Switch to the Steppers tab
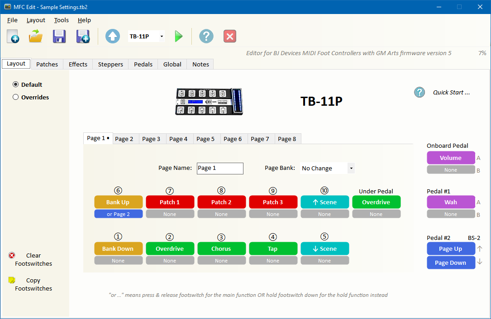Image resolution: width=491 pixels, height=319 pixels. point(110,65)
